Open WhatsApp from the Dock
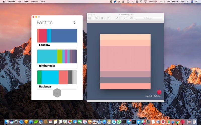This screenshot has height=125, width=201. 119,122
